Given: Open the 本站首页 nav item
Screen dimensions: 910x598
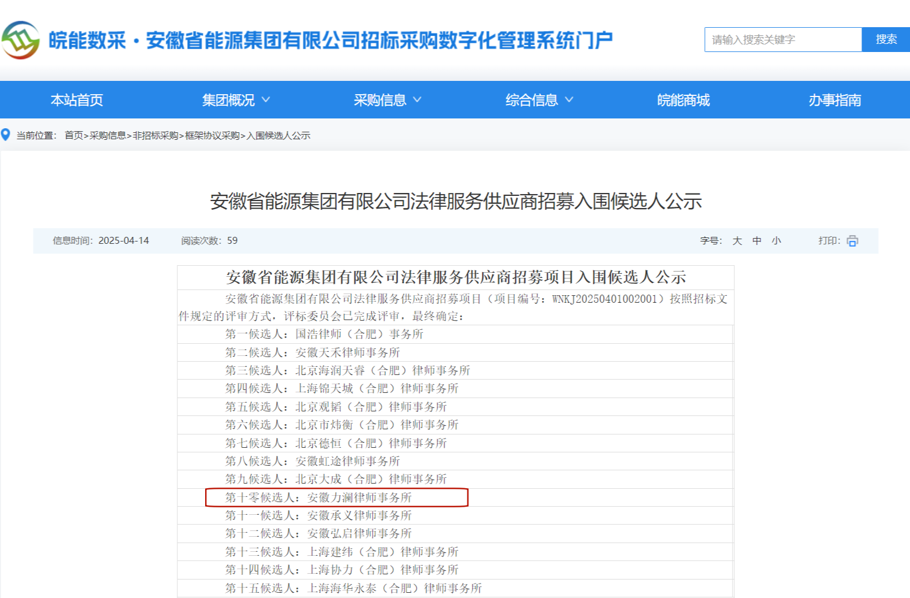Looking at the screenshot, I should 77,100.
